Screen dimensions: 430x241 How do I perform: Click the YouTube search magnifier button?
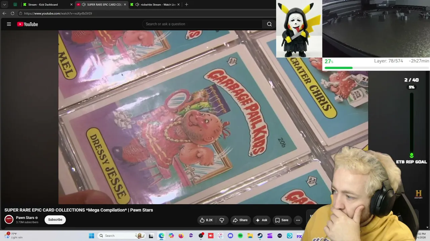coord(269,24)
